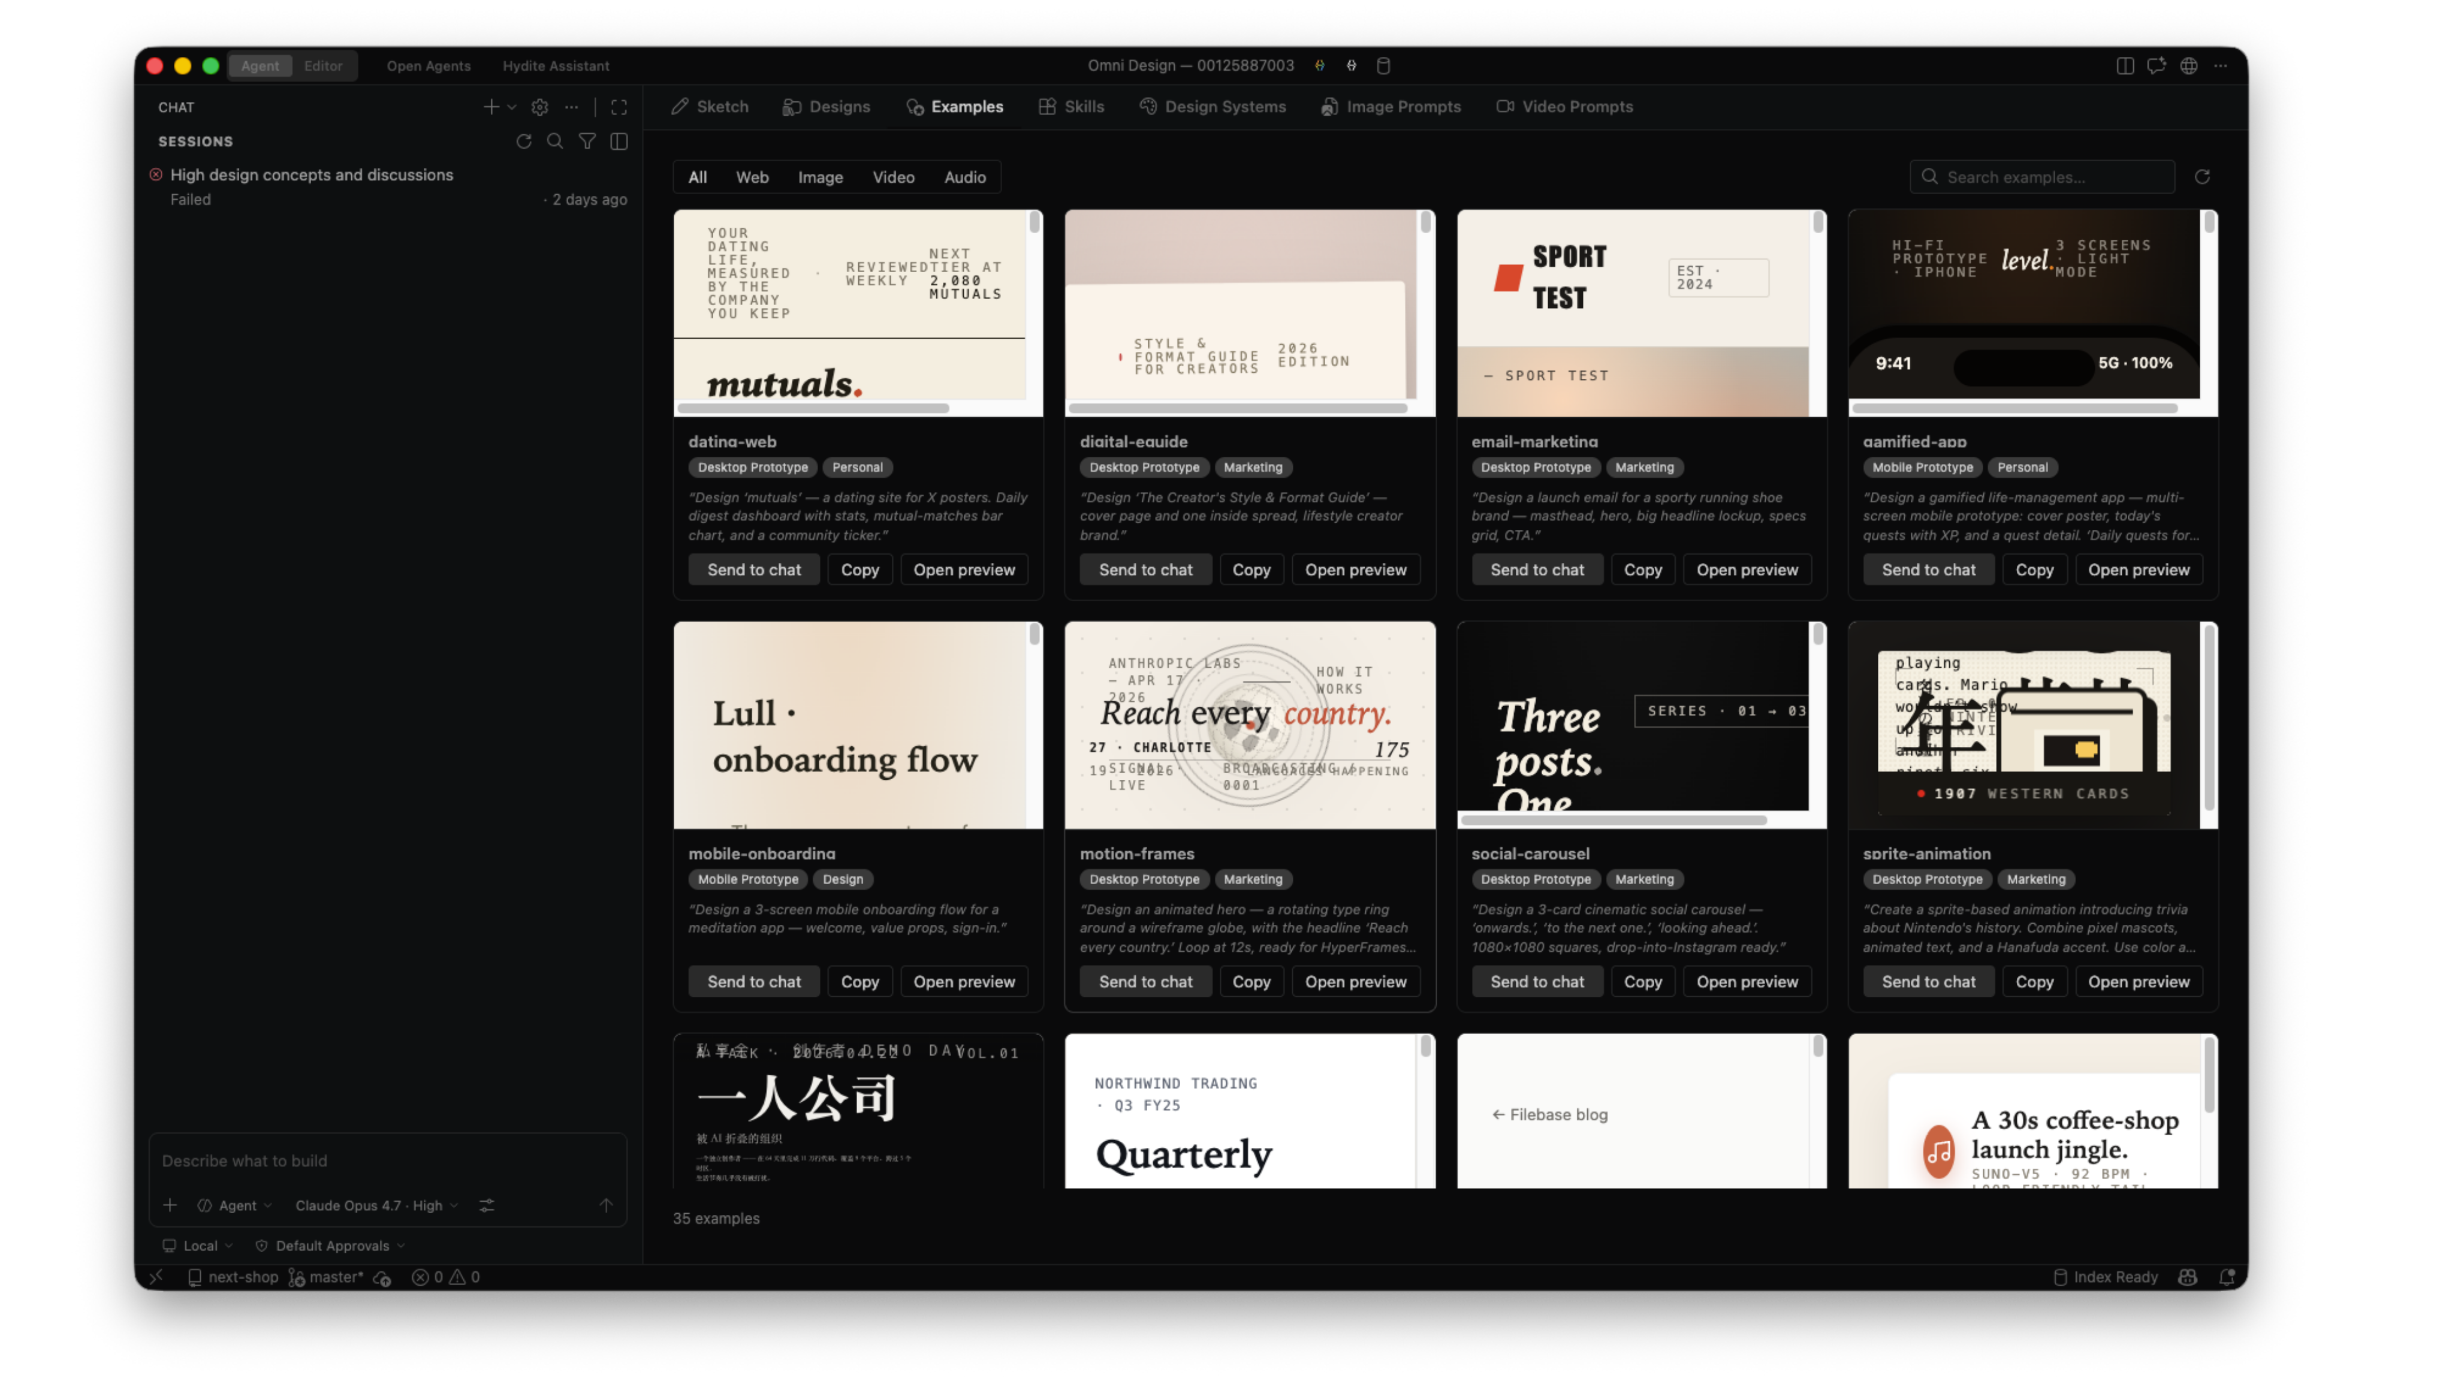Send dating-web example to chat
This screenshot has width=2455, height=1381.
754,569
